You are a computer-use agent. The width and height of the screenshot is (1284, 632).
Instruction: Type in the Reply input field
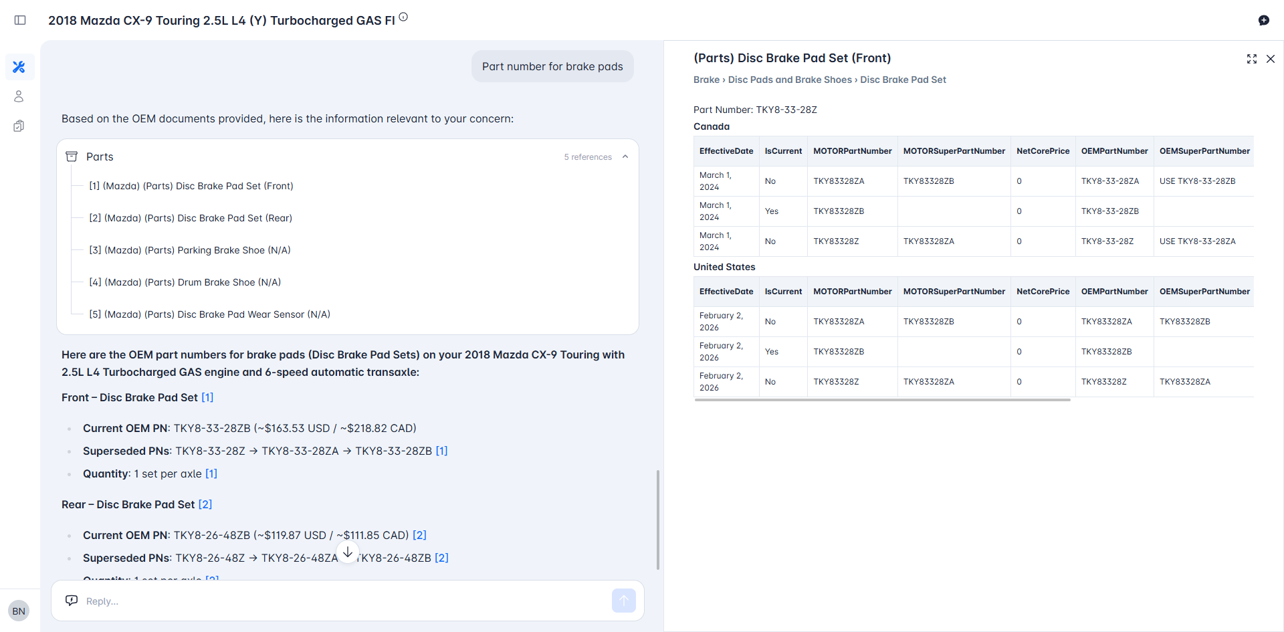point(334,601)
